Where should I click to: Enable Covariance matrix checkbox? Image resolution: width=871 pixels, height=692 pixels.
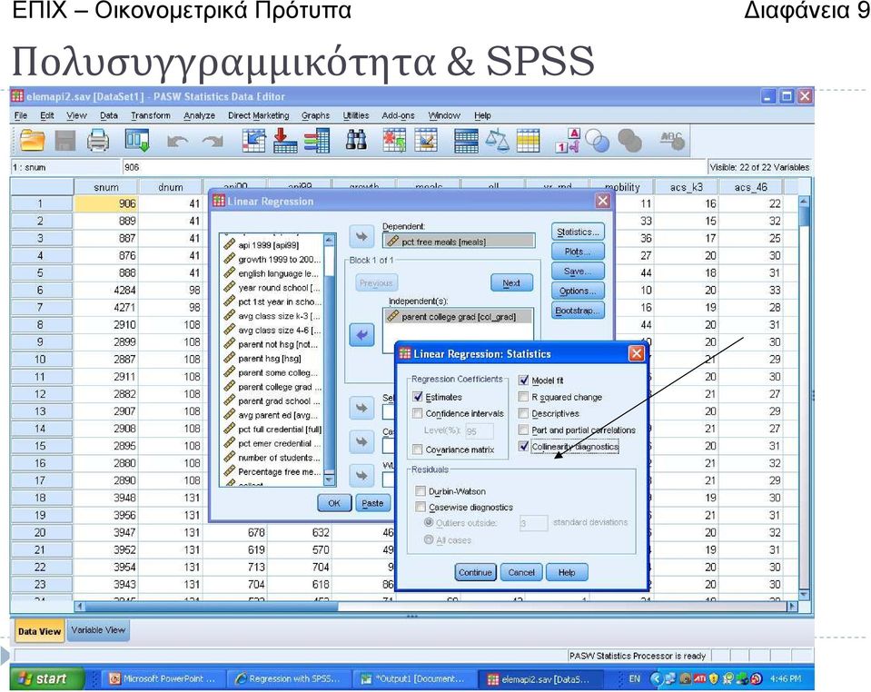[x=417, y=450]
